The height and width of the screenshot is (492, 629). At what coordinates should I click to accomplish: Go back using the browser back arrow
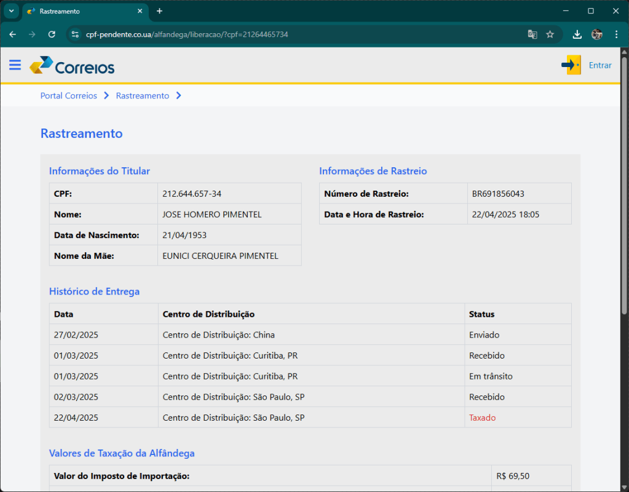[13, 34]
